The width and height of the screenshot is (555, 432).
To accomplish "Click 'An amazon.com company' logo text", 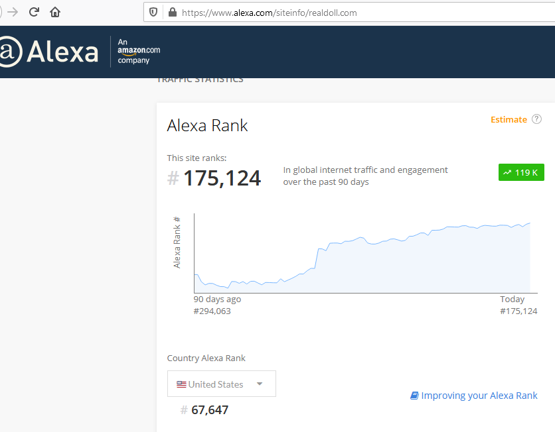I will coord(138,51).
